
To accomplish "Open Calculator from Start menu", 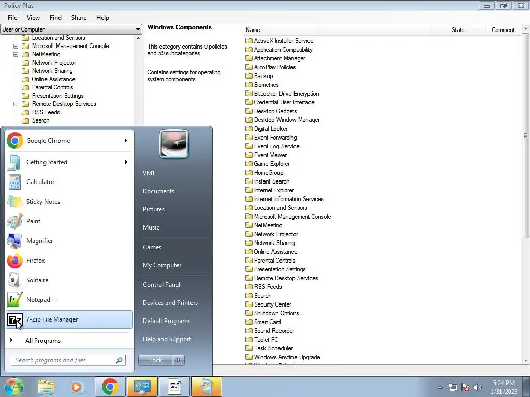I will click(69, 182).
